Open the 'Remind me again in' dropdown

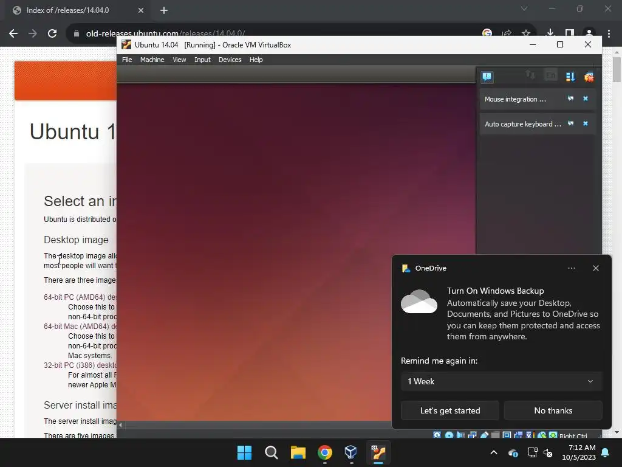click(501, 381)
